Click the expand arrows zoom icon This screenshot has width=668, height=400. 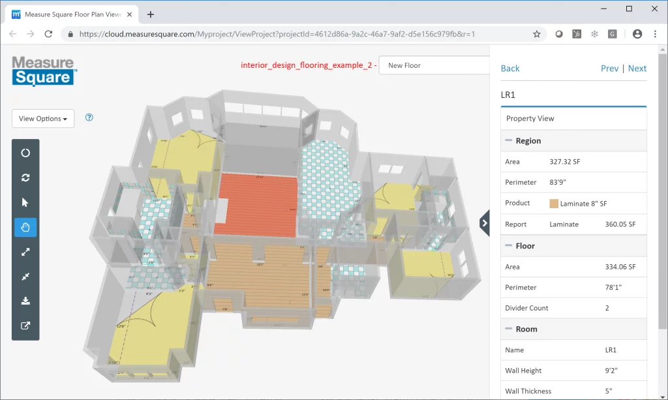tap(25, 252)
